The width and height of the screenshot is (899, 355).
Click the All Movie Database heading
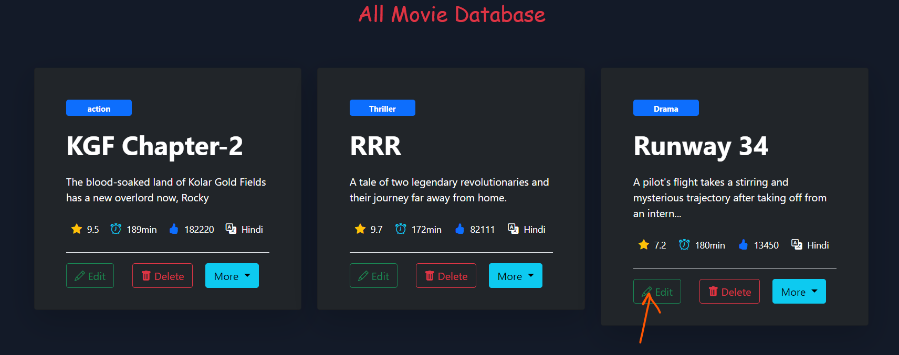click(452, 14)
